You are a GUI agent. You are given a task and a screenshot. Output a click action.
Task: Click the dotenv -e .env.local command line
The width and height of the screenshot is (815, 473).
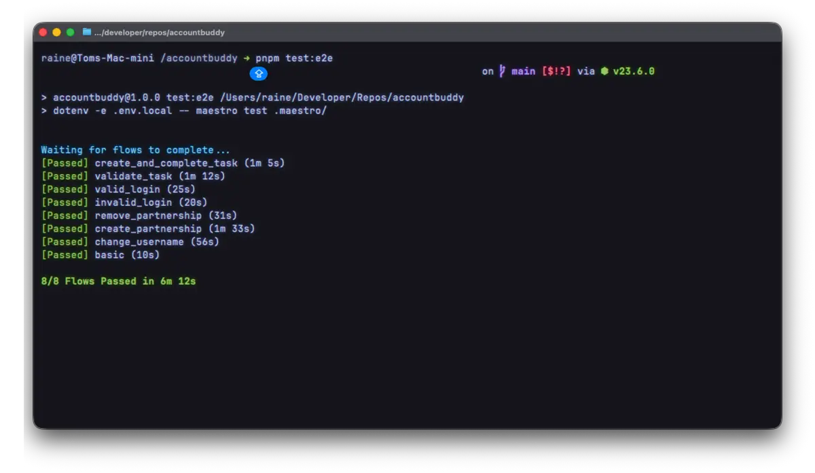(184, 111)
